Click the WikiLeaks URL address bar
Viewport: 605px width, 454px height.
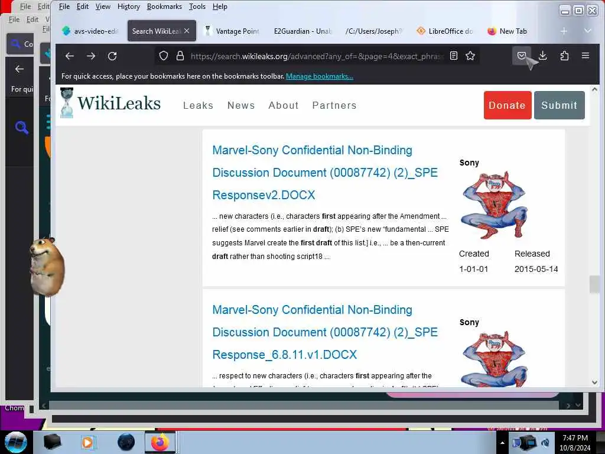point(317,56)
